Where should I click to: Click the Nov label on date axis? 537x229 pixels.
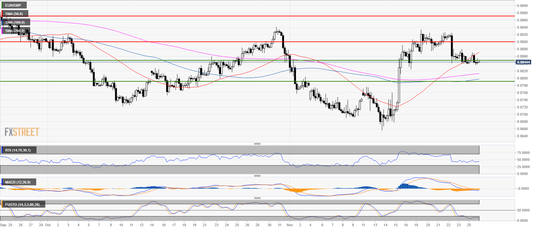tap(290, 225)
